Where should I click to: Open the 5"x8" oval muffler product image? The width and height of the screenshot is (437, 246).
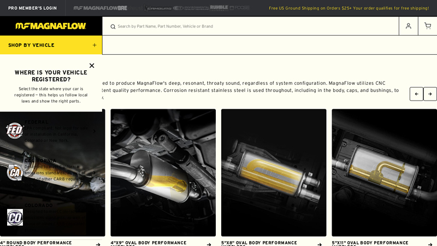(274, 173)
